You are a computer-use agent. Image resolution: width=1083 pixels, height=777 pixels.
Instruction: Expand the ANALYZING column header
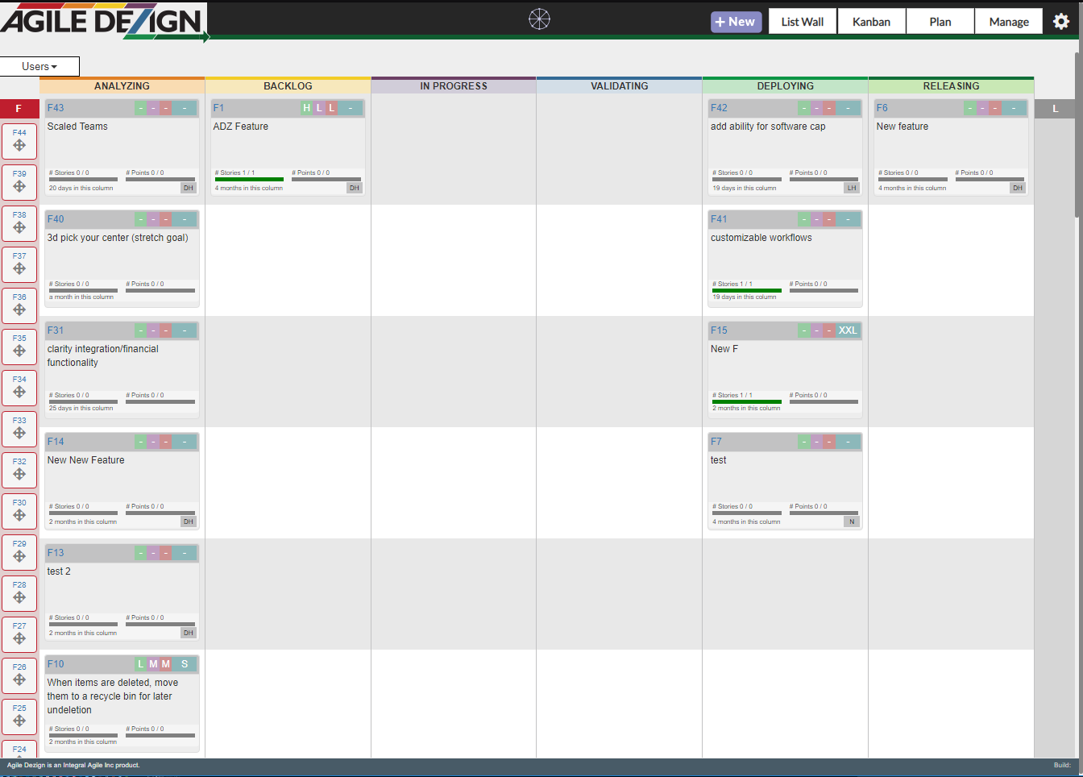pyautogui.click(x=122, y=86)
